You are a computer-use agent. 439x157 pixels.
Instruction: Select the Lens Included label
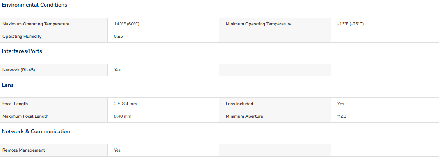tap(239, 104)
